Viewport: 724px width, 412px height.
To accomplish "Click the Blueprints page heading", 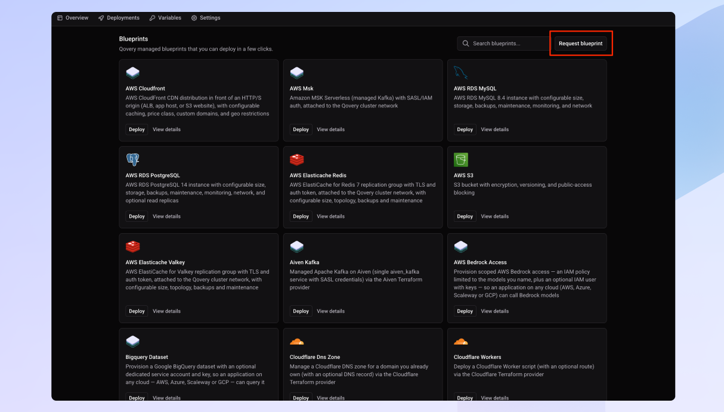I will point(134,39).
